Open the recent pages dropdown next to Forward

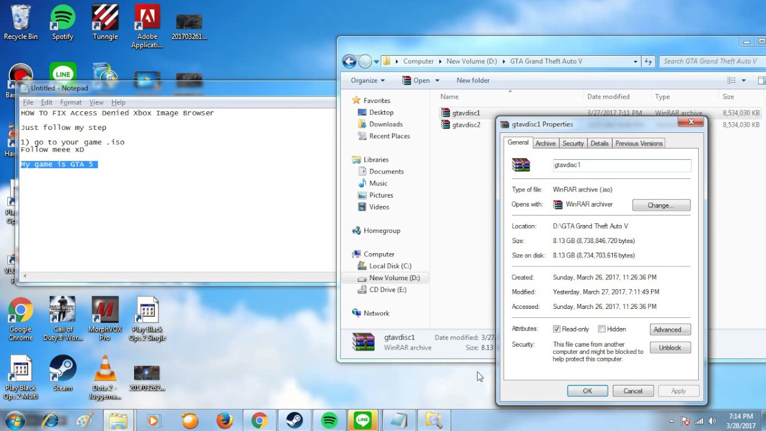[376, 61]
